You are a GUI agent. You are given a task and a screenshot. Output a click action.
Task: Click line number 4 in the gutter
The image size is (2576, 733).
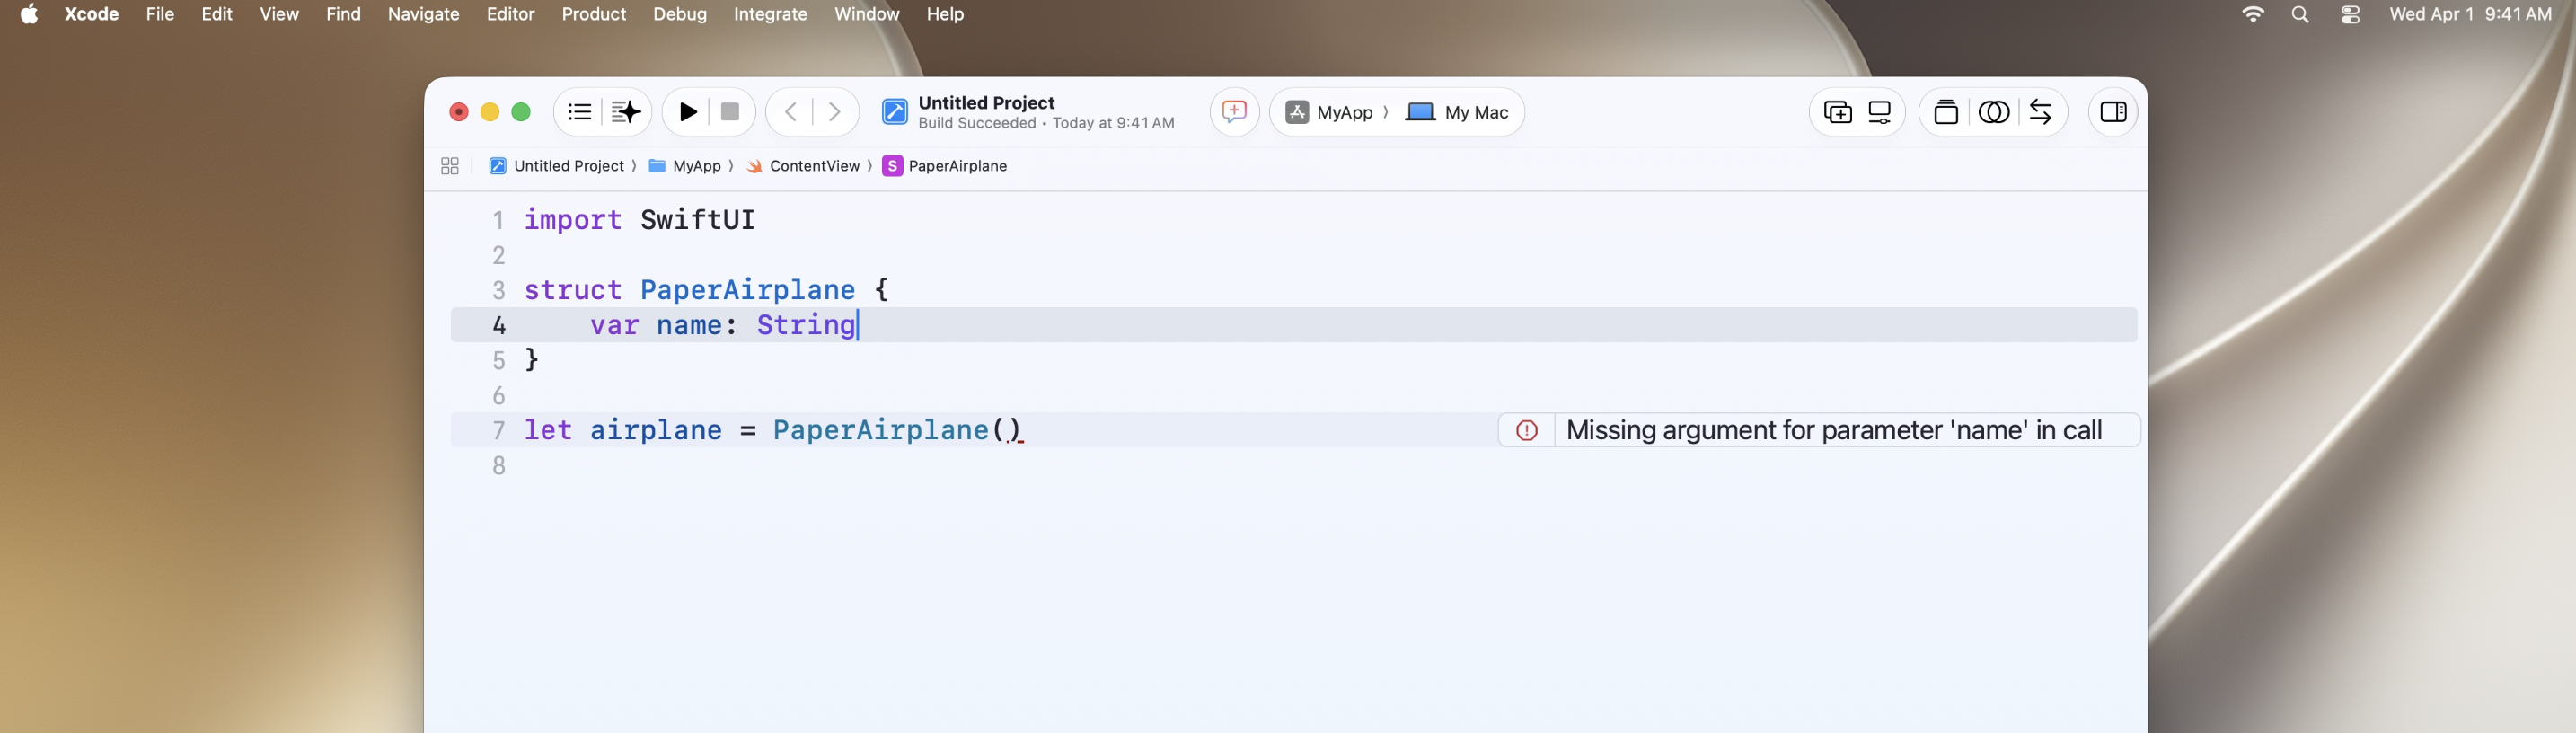point(499,325)
